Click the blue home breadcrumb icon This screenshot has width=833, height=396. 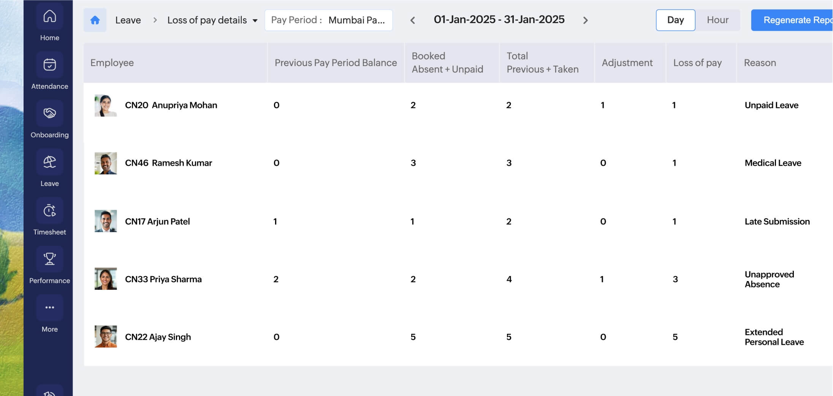pyautogui.click(x=95, y=20)
